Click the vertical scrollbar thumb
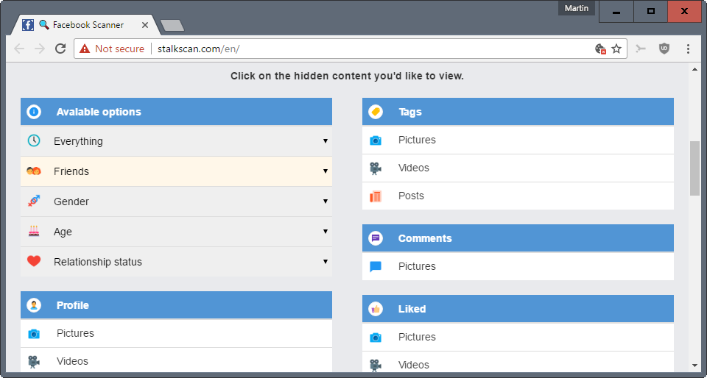The image size is (707, 378). pos(694,168)
